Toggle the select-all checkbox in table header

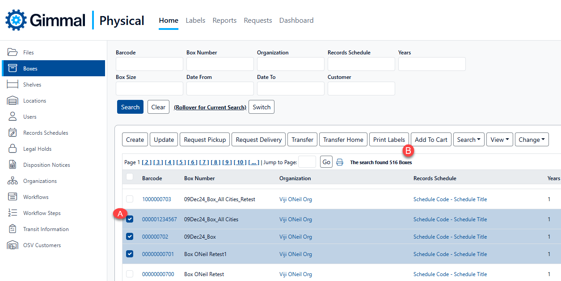[130, 177]
